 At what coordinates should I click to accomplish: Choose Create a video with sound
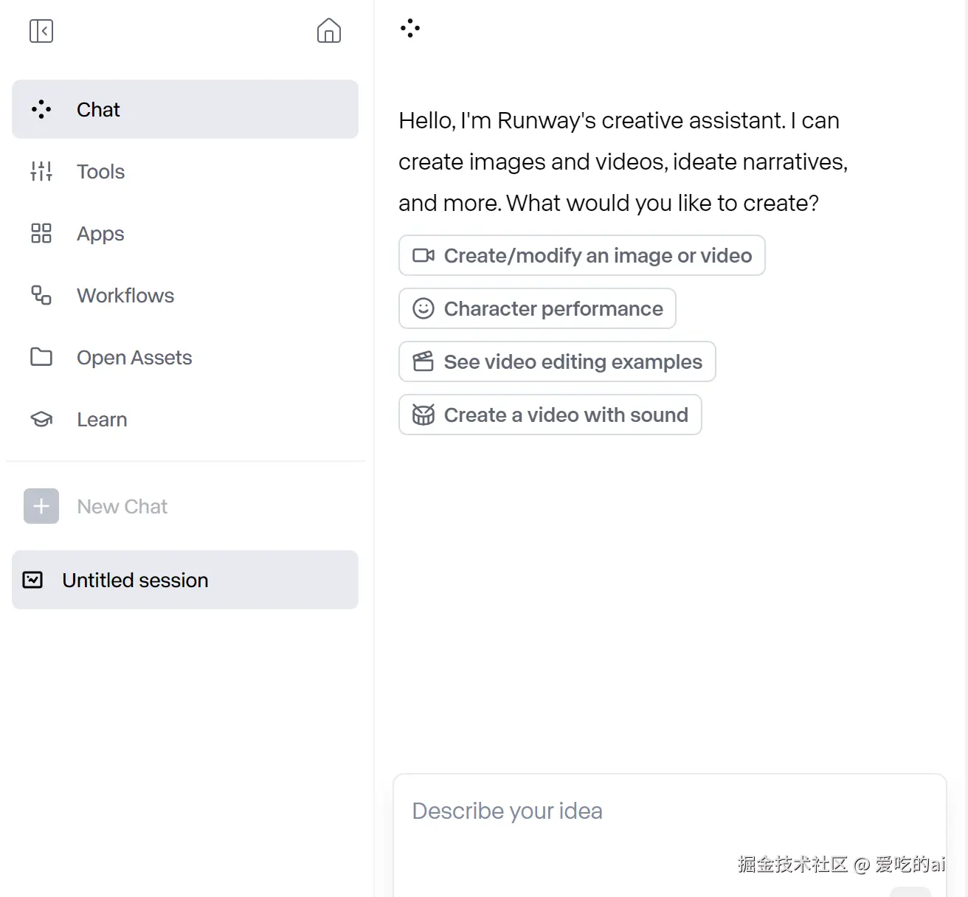(550, 415)
